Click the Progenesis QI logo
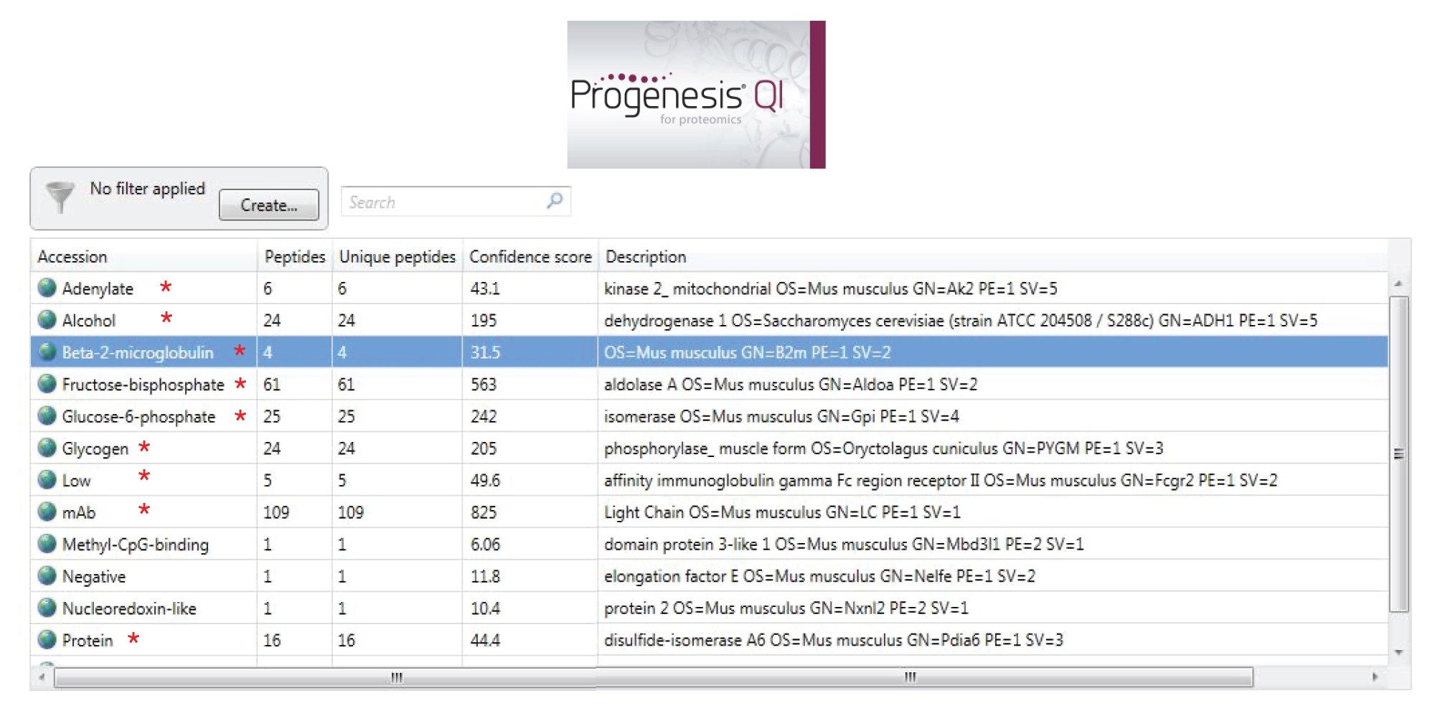 click(696, 94)
